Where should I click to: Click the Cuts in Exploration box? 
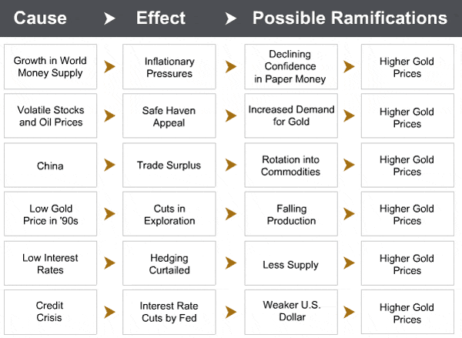tap(169, 214)
